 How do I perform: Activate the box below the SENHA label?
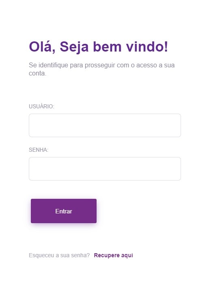click(x=105, y=169)
